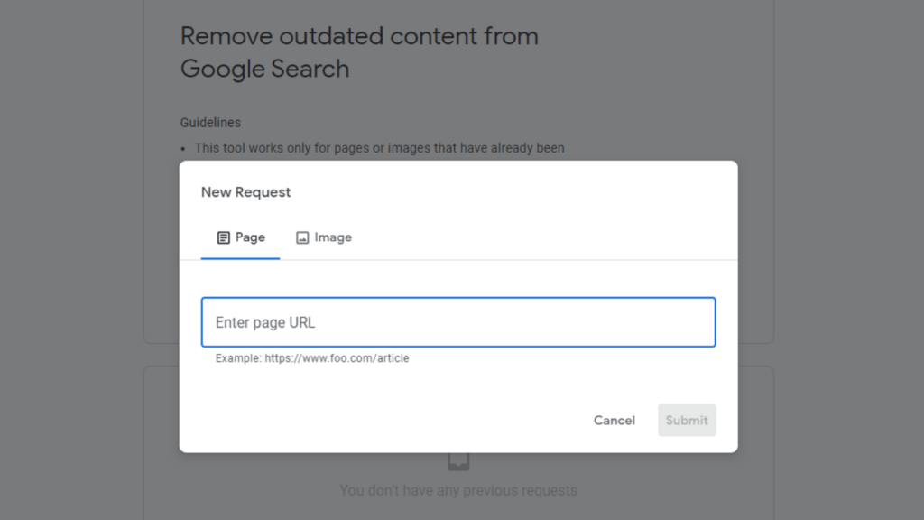Screen dimensions: 924x520
Task: Click the New Request dialog title
Action: pos(246,191)
